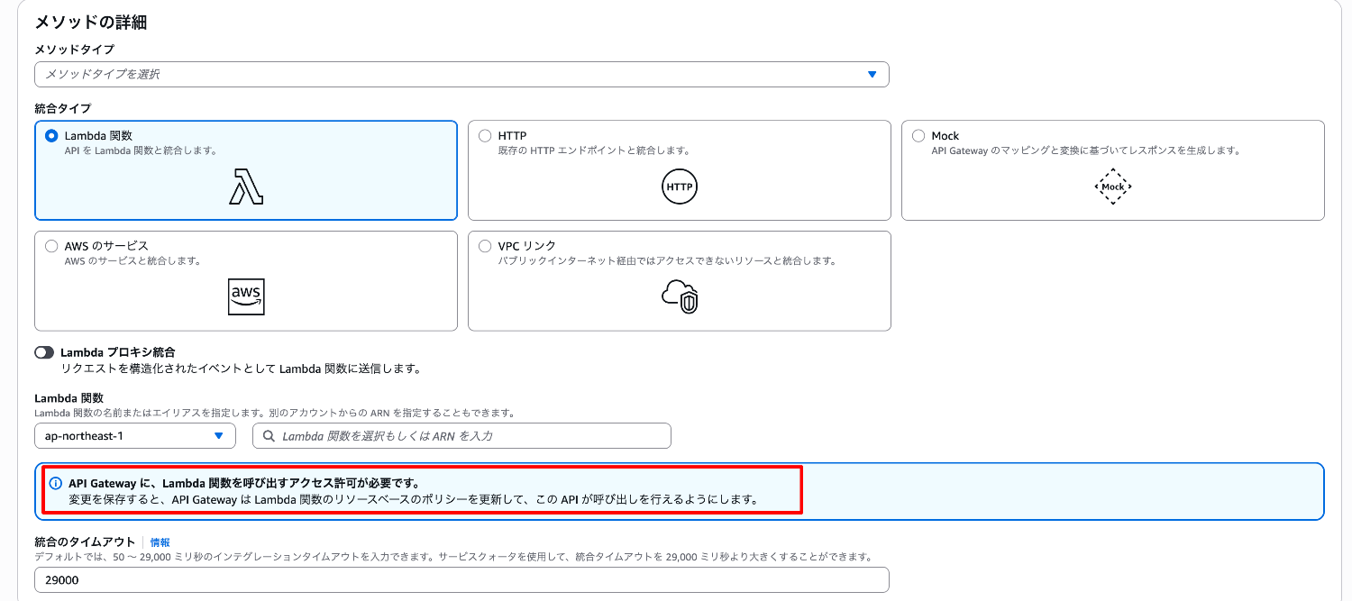
Task: Click the VPC link cloud shield icon
Action: point(680,296)
